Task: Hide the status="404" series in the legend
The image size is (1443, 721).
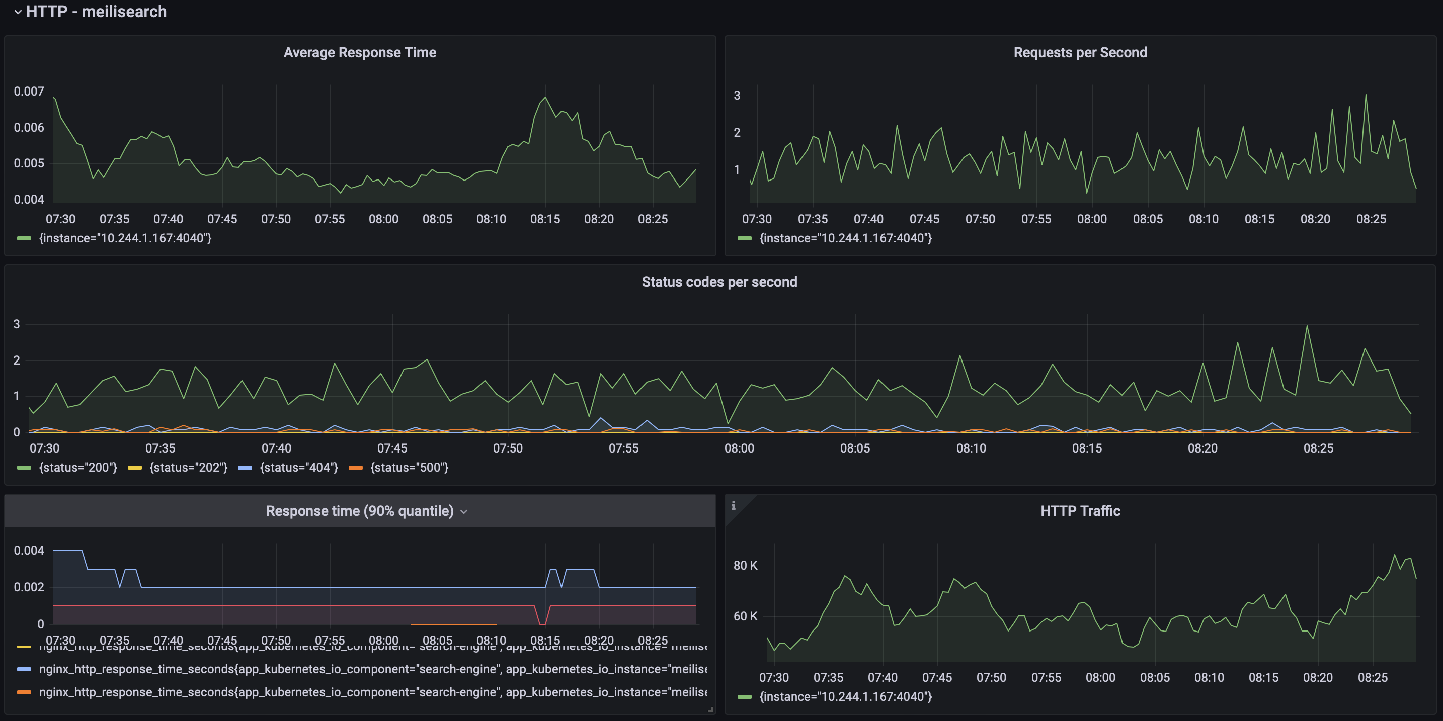Action: click(298, 468)
